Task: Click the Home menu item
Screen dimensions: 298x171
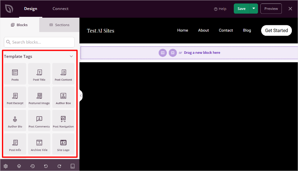Action: (183, 30)
